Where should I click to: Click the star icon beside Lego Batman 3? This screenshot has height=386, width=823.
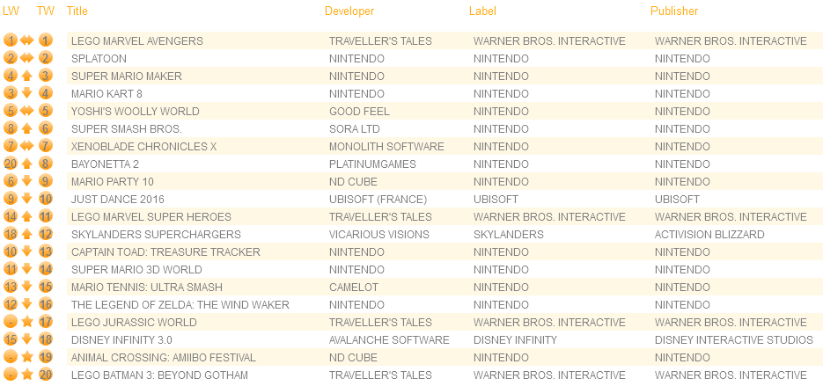point(27,375)
